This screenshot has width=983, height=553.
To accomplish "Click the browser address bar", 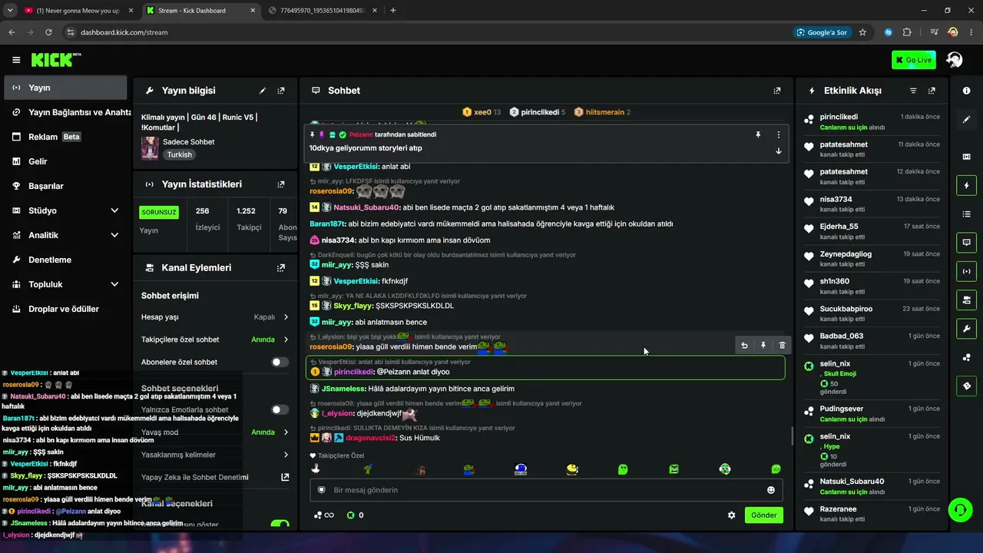I will [x=430, y=32].
